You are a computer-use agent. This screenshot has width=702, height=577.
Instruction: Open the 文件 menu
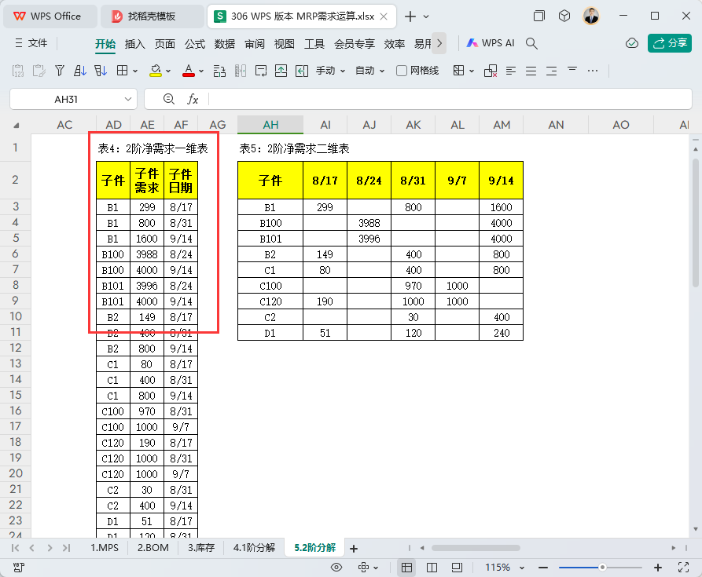click(x=31, y=43)
